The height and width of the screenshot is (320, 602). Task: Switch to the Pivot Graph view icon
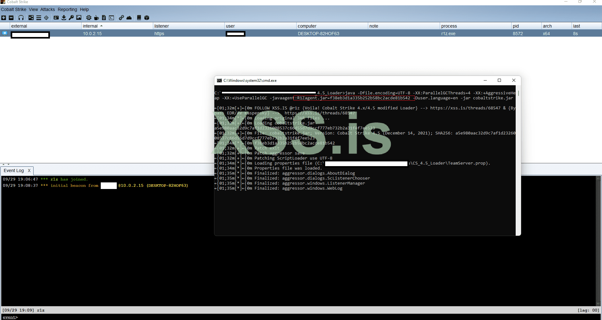tap(31, 18)
